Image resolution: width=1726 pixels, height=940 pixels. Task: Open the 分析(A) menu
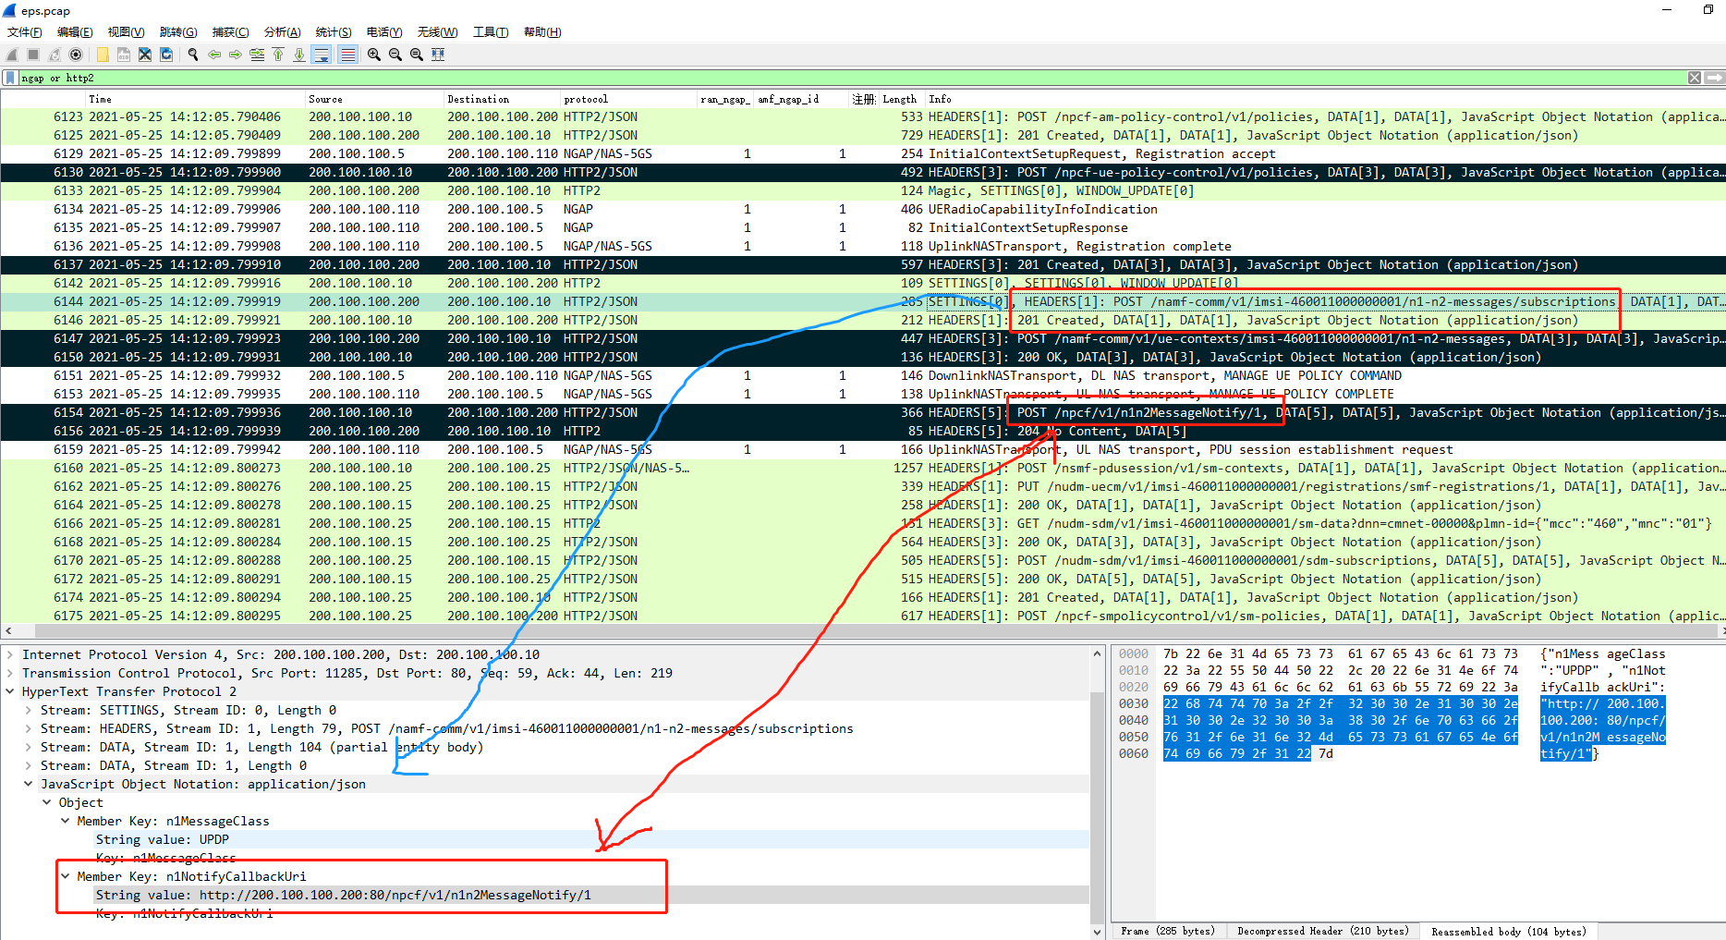click(283, 32)
